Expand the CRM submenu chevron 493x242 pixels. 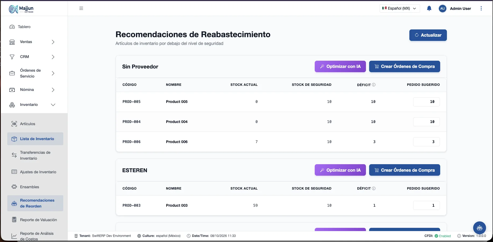(53, 57)
